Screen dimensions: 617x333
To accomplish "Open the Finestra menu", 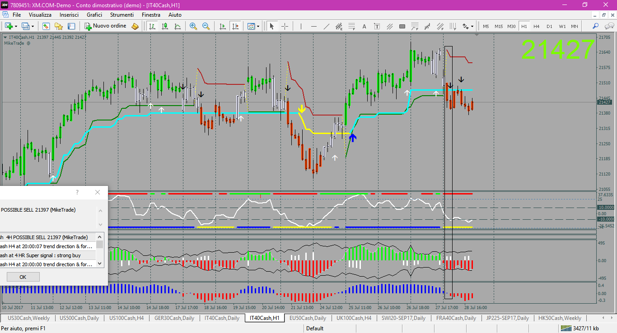I will coord(151,15).
